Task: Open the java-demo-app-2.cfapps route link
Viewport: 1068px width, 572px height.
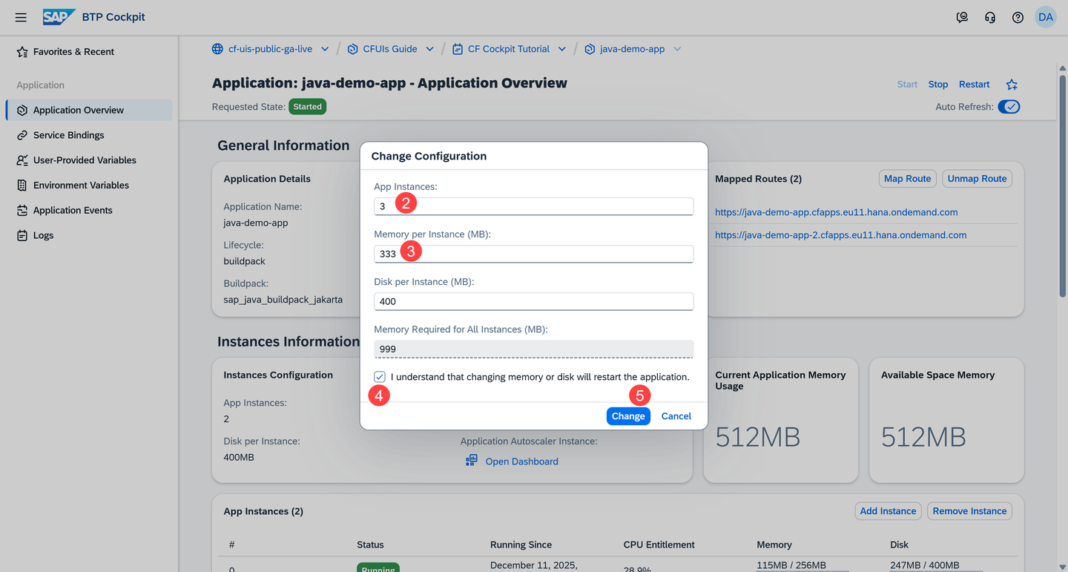Action: coord(841,235)
